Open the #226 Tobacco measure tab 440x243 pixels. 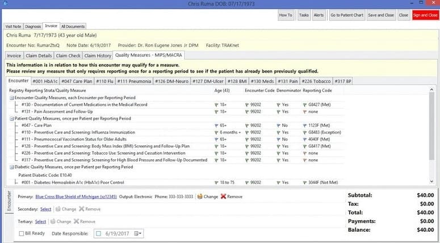click(316, 81)
